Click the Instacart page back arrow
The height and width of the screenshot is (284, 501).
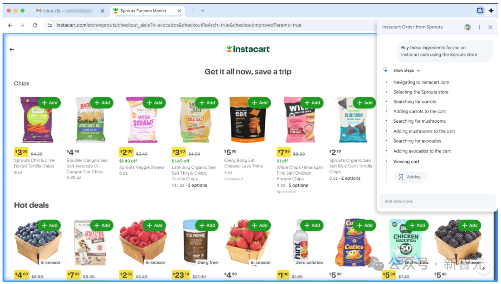click(x=12, y=50)
